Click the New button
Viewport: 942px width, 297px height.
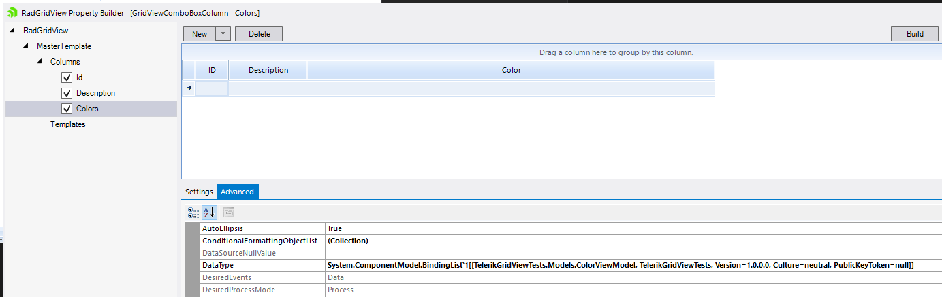coord(200,34)
